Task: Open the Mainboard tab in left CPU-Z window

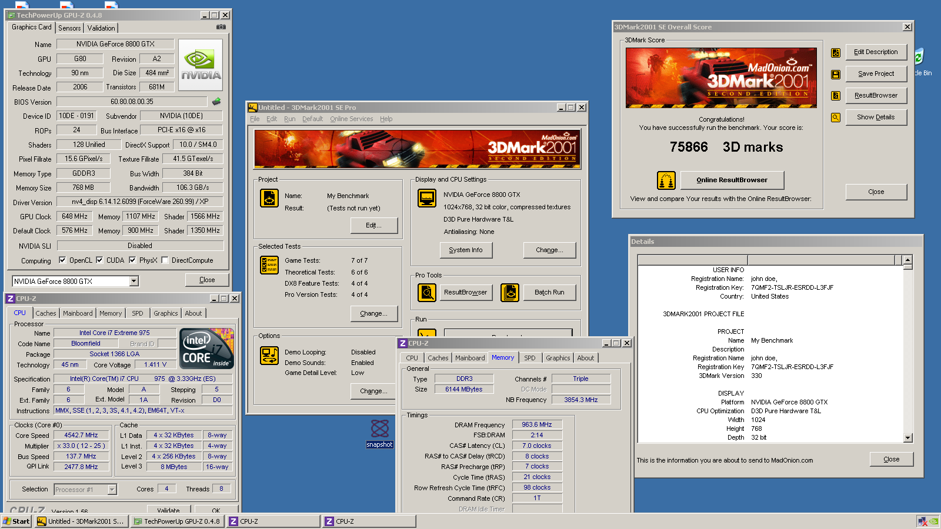Action: coord(78,313)
